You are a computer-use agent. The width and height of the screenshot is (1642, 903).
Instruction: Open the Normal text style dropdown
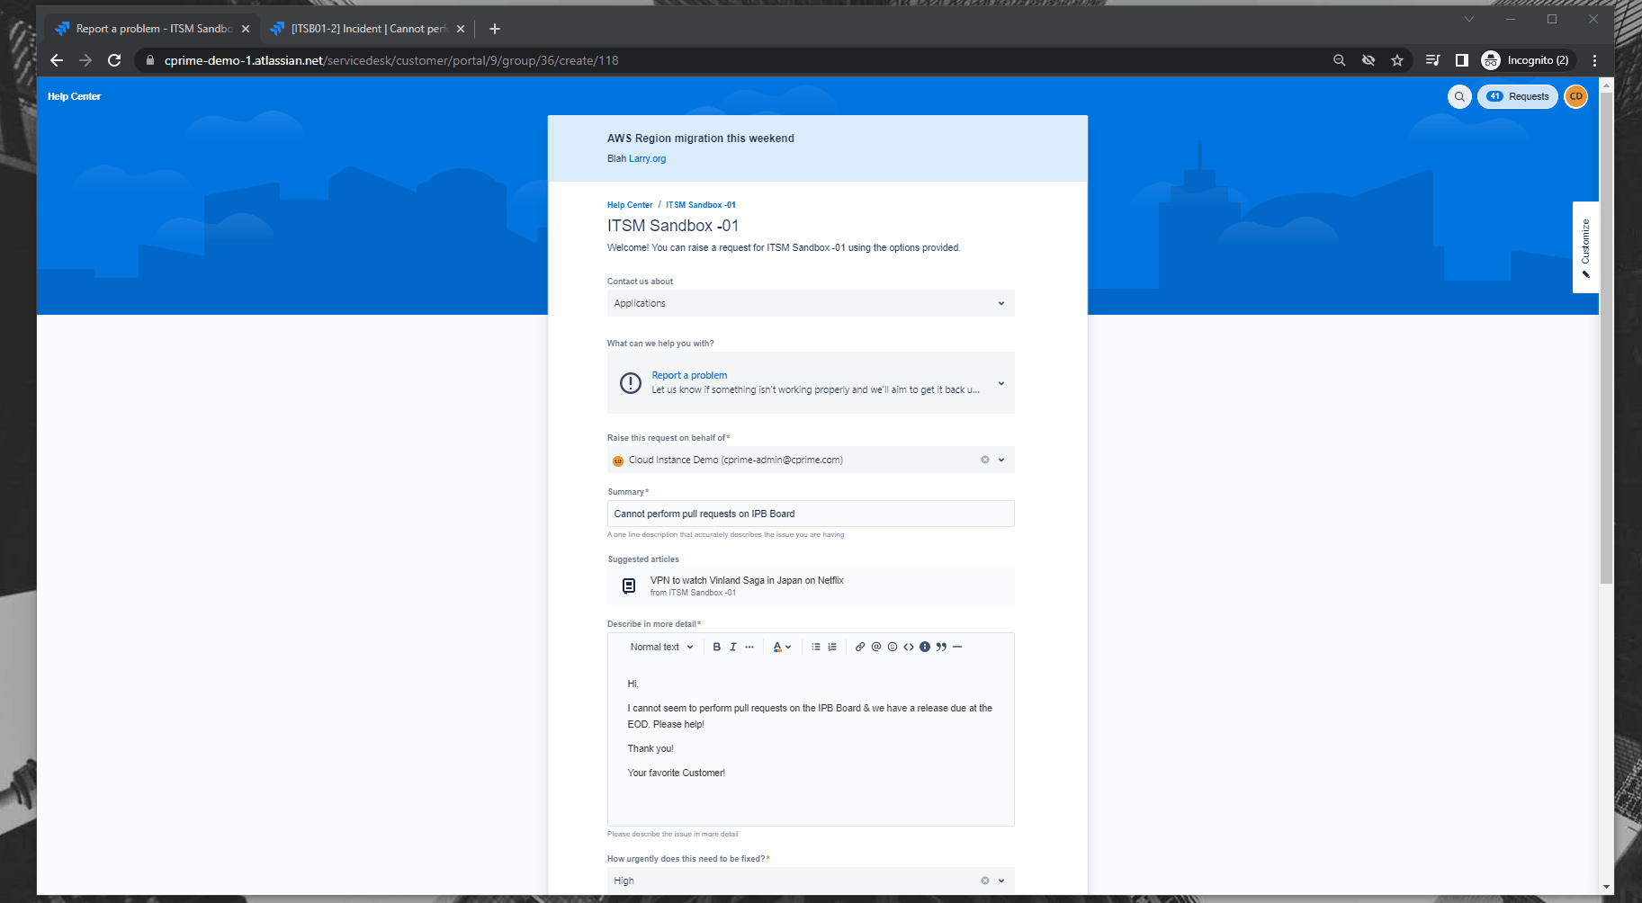pyautogui.click(x=661, y=647)
